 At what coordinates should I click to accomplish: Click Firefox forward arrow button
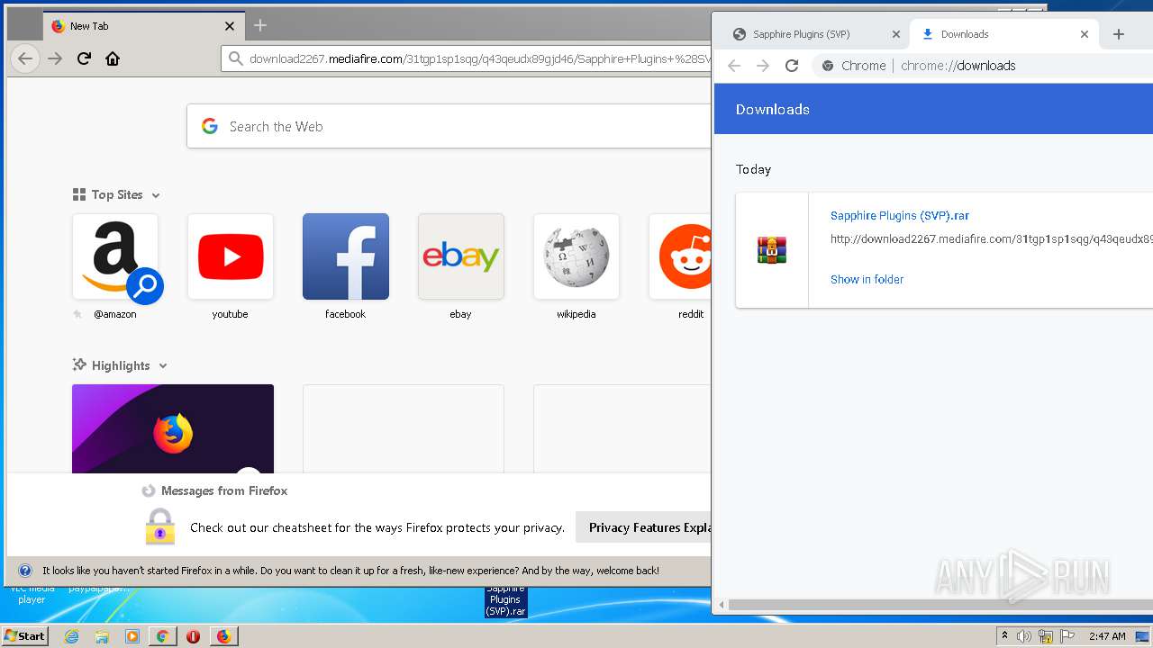[x=55, y=58]
